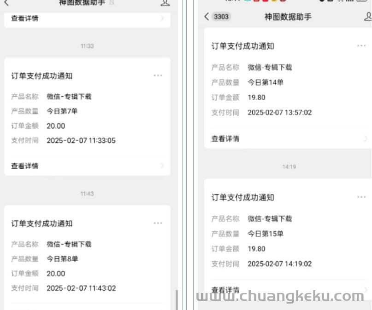Select the 今日第14单 quantity text
This screenshot has height=310, width=372.
pyautogui.click(x=266, y=82)
